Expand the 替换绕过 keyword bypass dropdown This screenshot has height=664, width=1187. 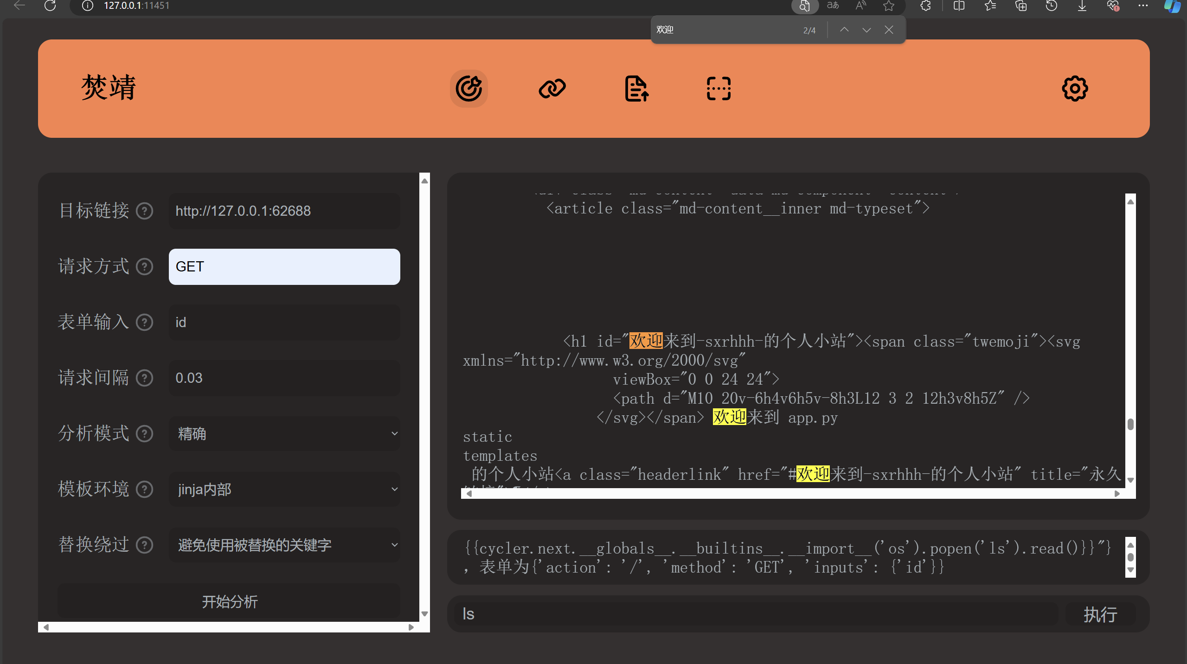(284, 545)
